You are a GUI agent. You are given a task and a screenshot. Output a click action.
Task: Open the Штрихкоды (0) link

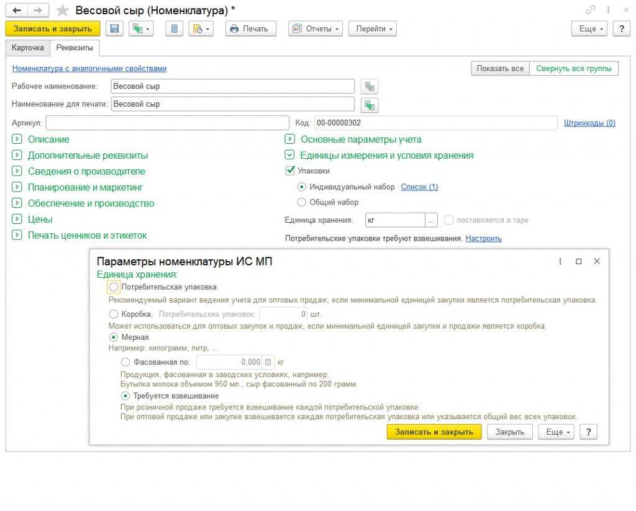point(589,123)
